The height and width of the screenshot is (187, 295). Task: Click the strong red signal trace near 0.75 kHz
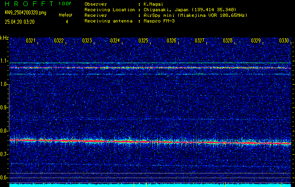click(x=150, y=142)
